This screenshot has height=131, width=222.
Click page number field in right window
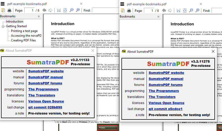point(149,11)
